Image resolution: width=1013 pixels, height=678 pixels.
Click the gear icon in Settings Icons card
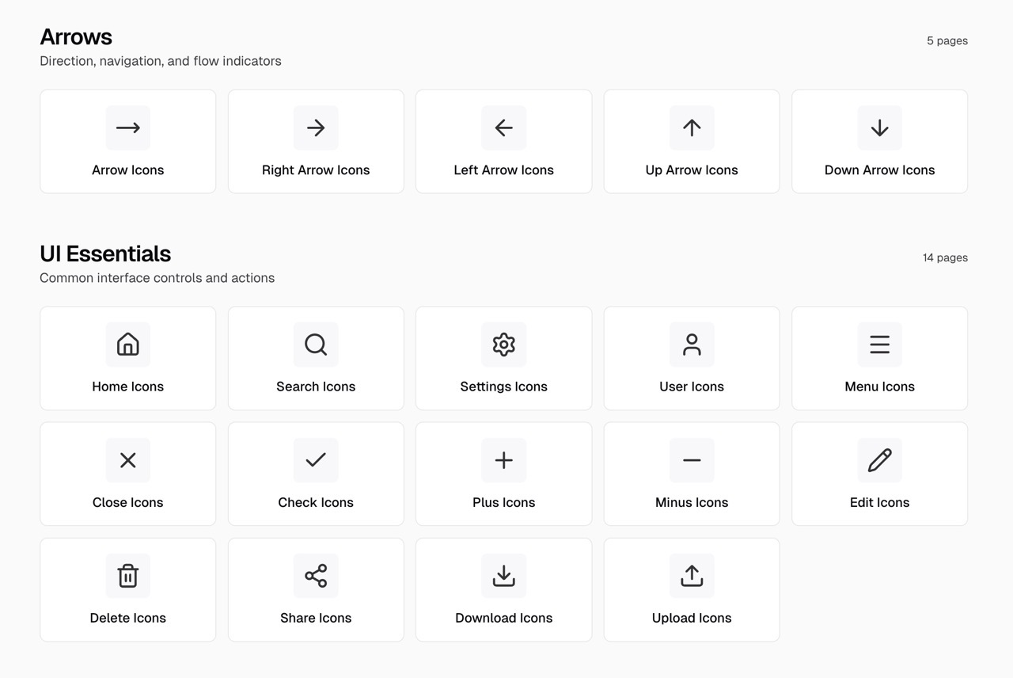503,344
